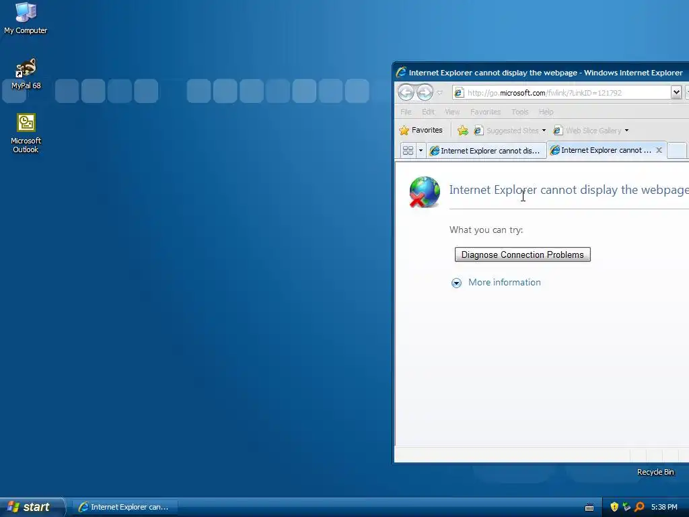689x517 pixels.
Task: Click the globe error icon
Action: pos(425,192)
